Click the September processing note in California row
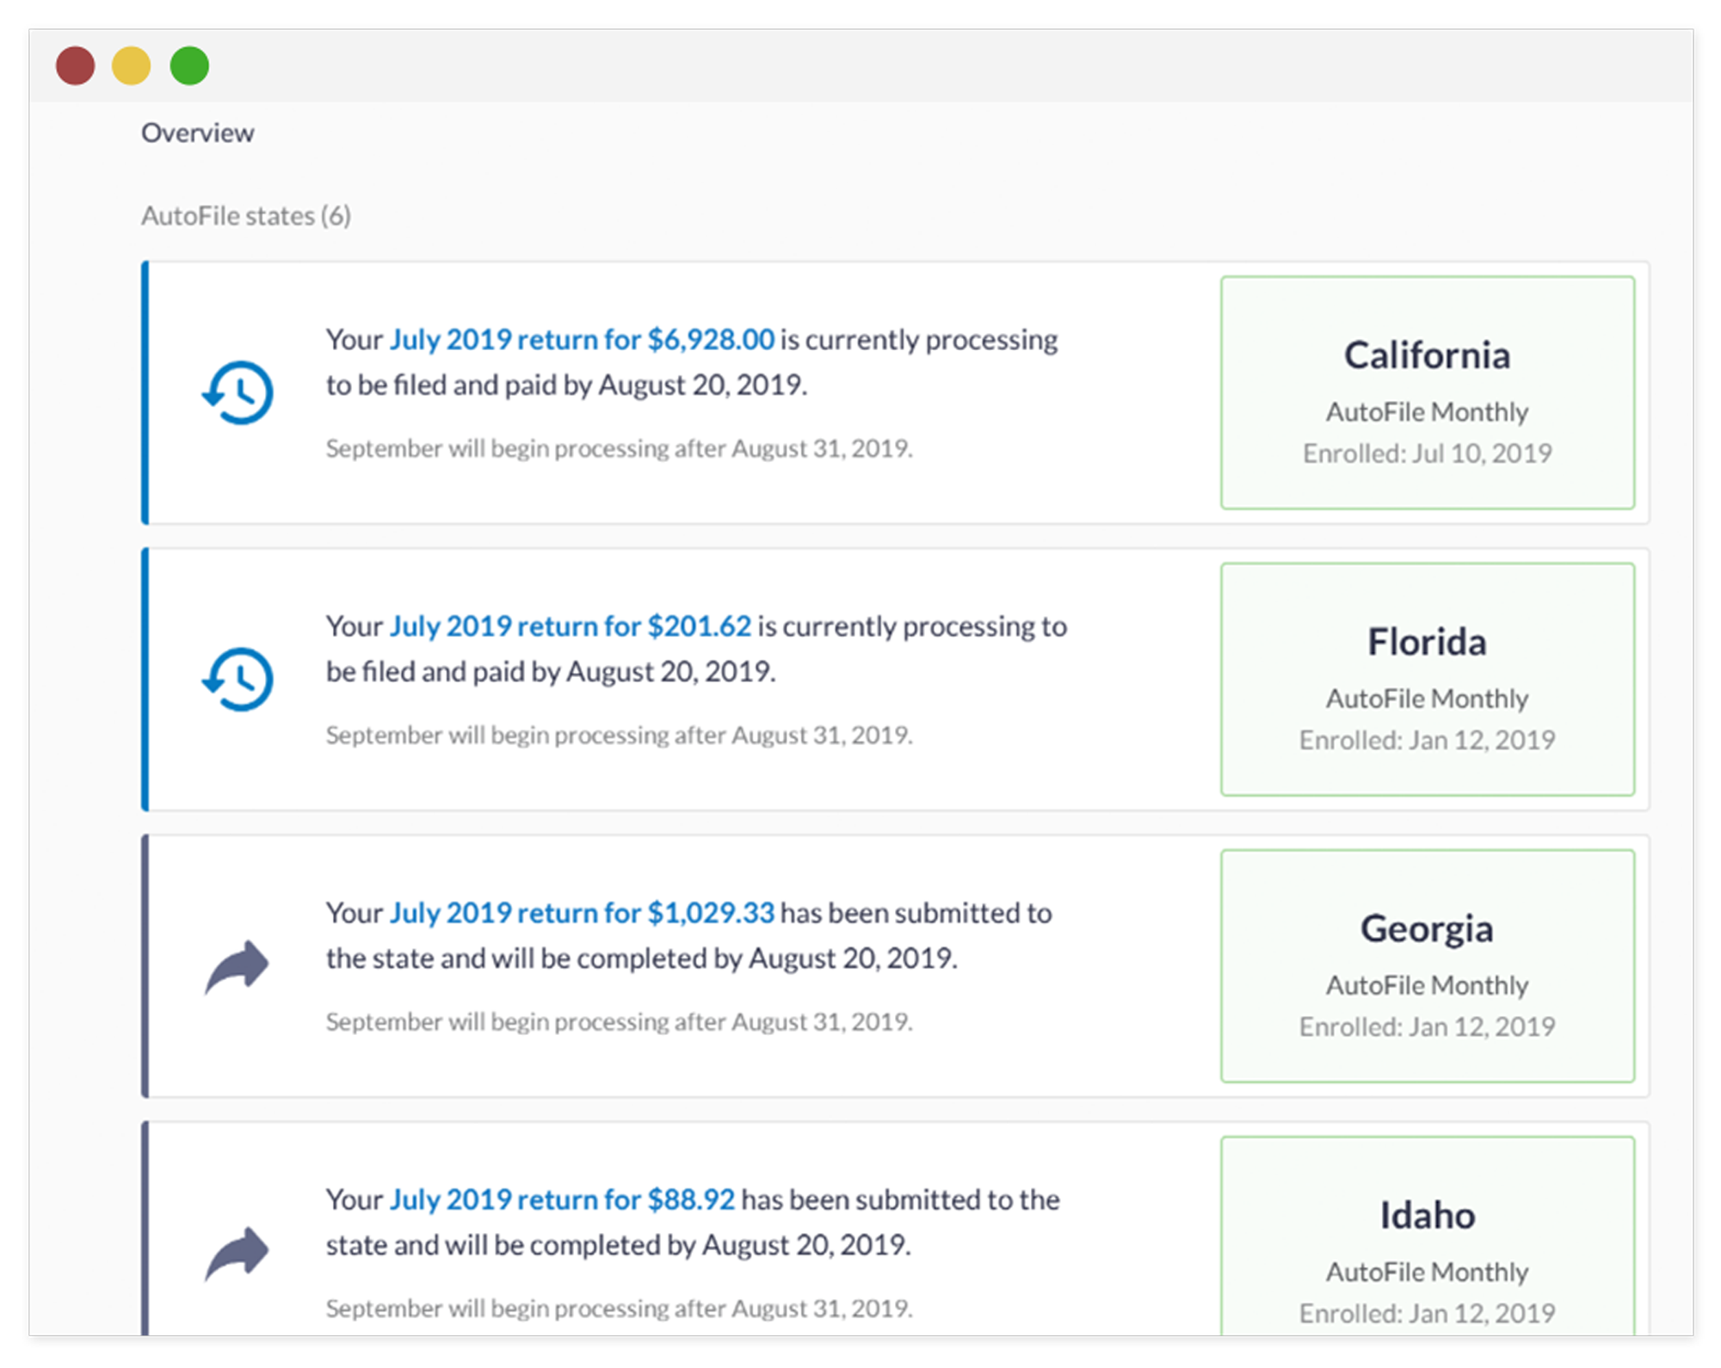Image resolution: width=1721 pixels, height=1368 pixels. click(x=620, y=449)
